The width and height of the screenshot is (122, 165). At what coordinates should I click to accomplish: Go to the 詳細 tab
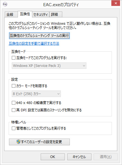[56, 14]
